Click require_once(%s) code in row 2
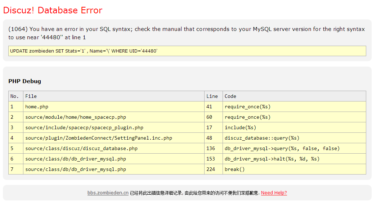Image resolution: width=381 pixels, height=208 pixels. pos(248,117)
